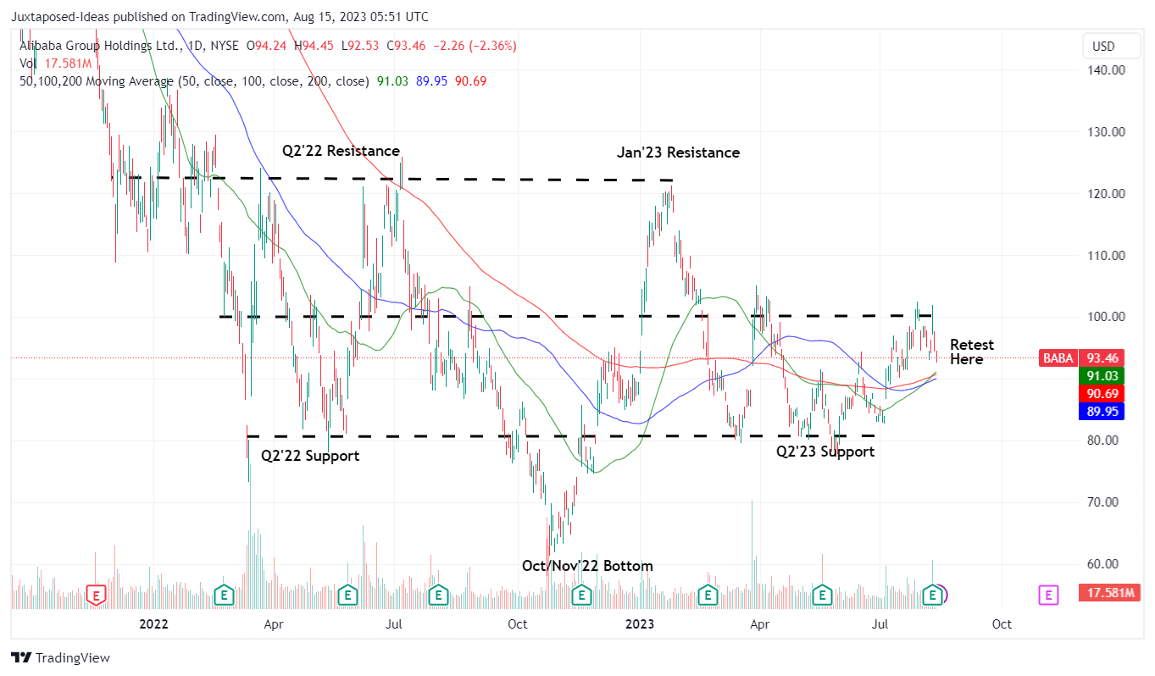The image size is (1155, 676).
Task: Click the red E earnings marker
Action: click(x=97, y=596)
